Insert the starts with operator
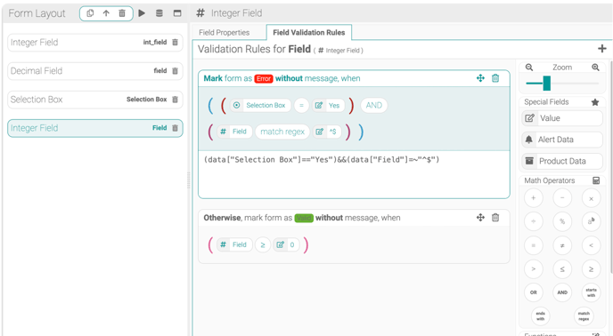 591,292
